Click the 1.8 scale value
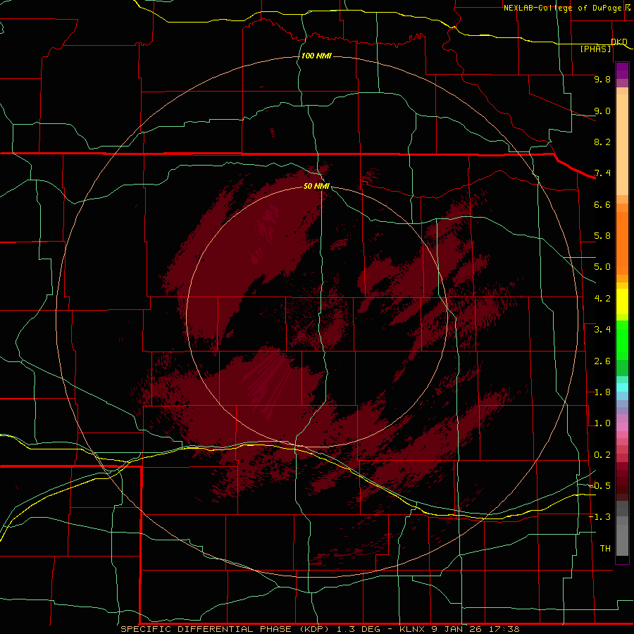 (602, 392)
